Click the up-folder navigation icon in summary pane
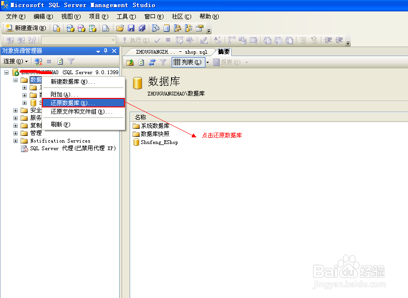Screen dimensions: 408x298 point(130,62)
